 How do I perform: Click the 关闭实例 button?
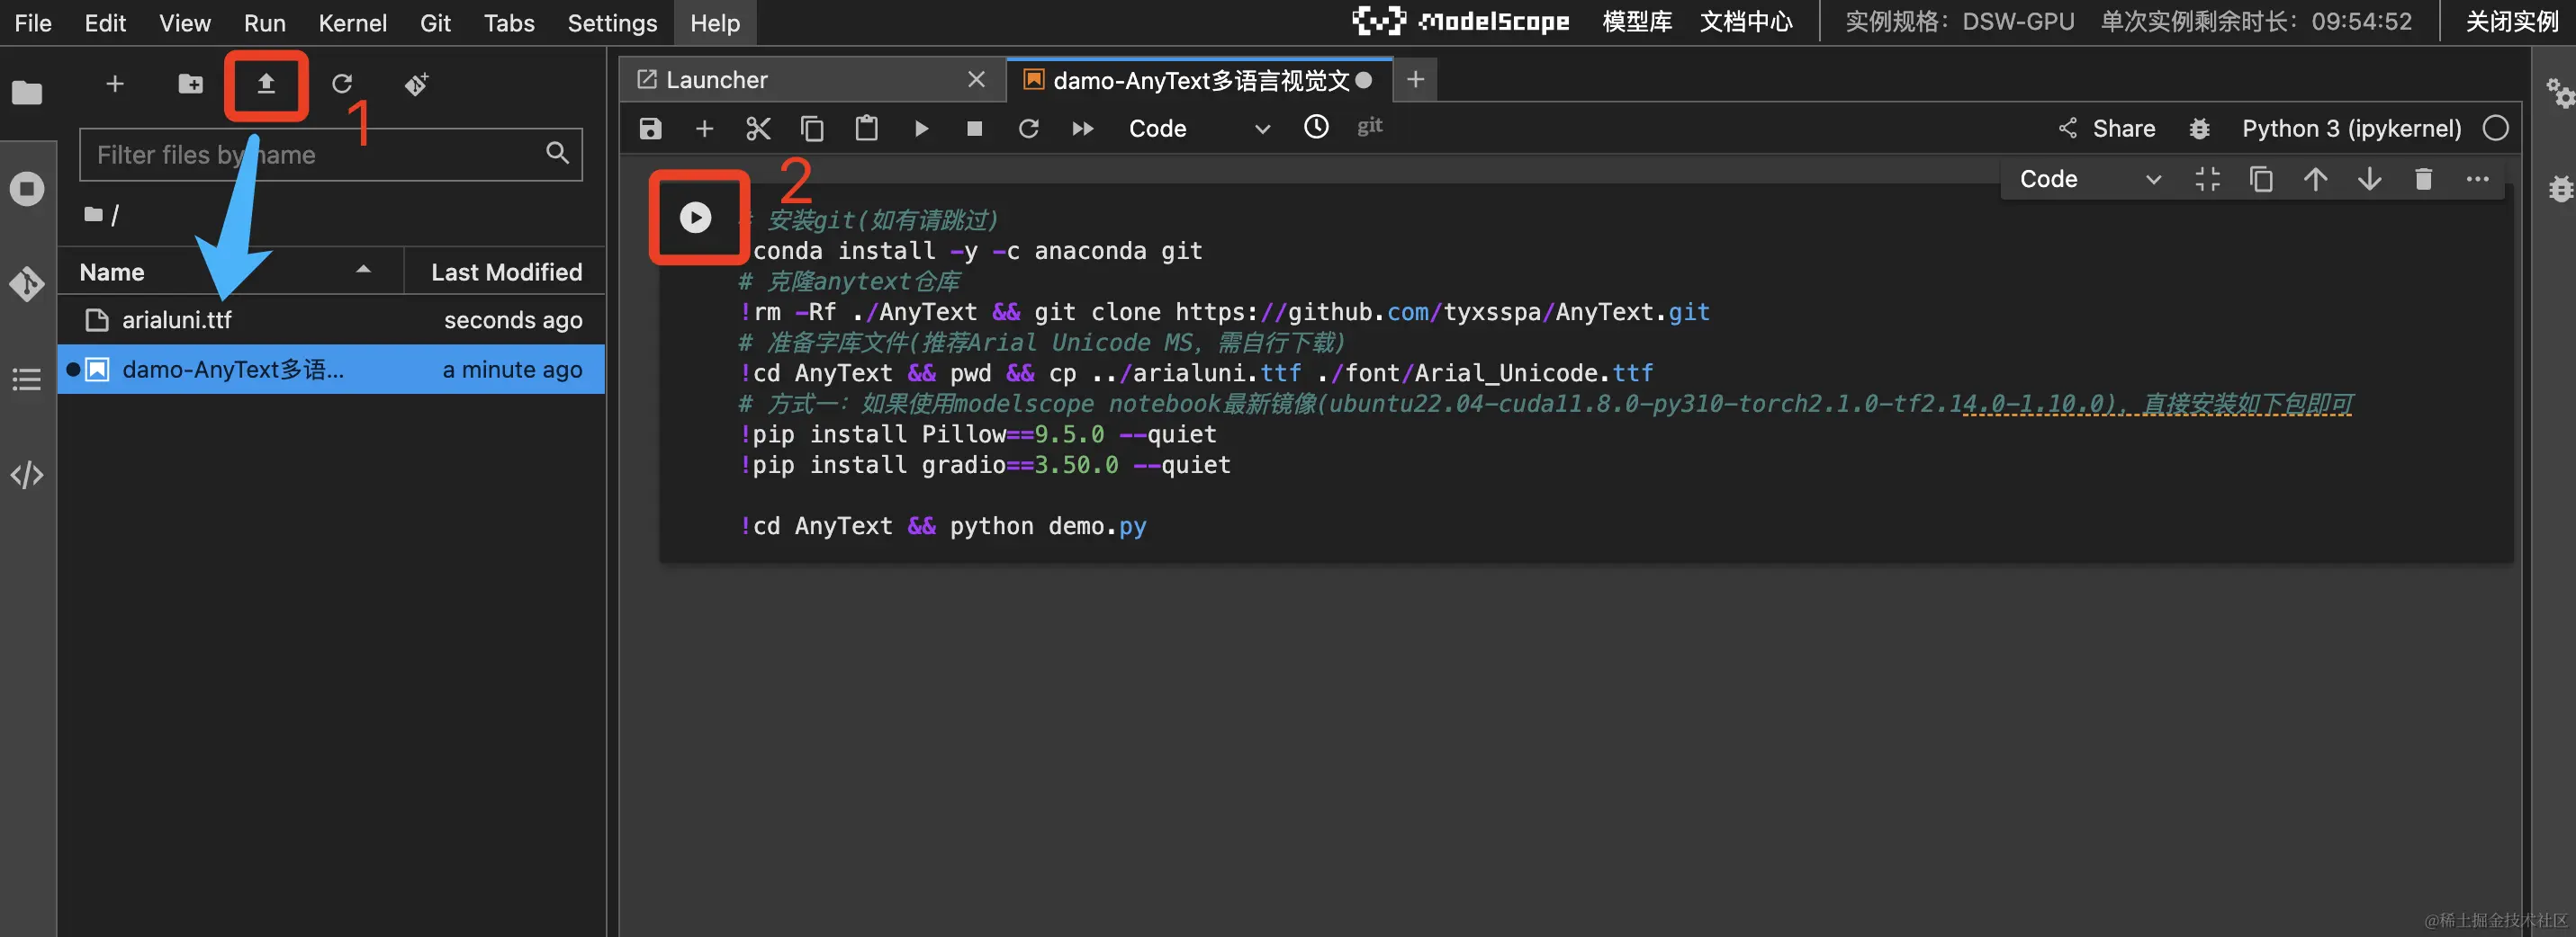point(2512,22)
